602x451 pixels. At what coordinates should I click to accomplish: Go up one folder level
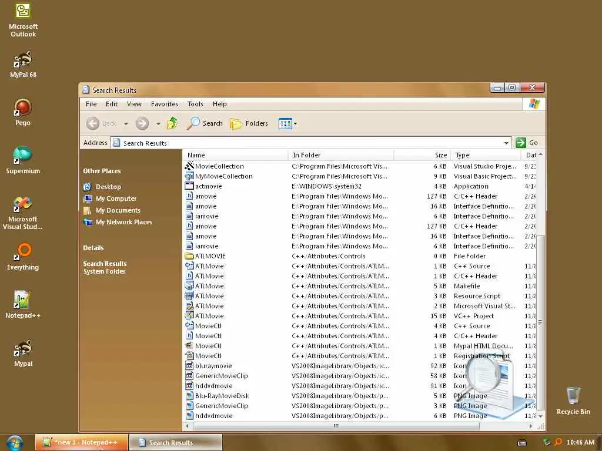click(x=172, y=123)
